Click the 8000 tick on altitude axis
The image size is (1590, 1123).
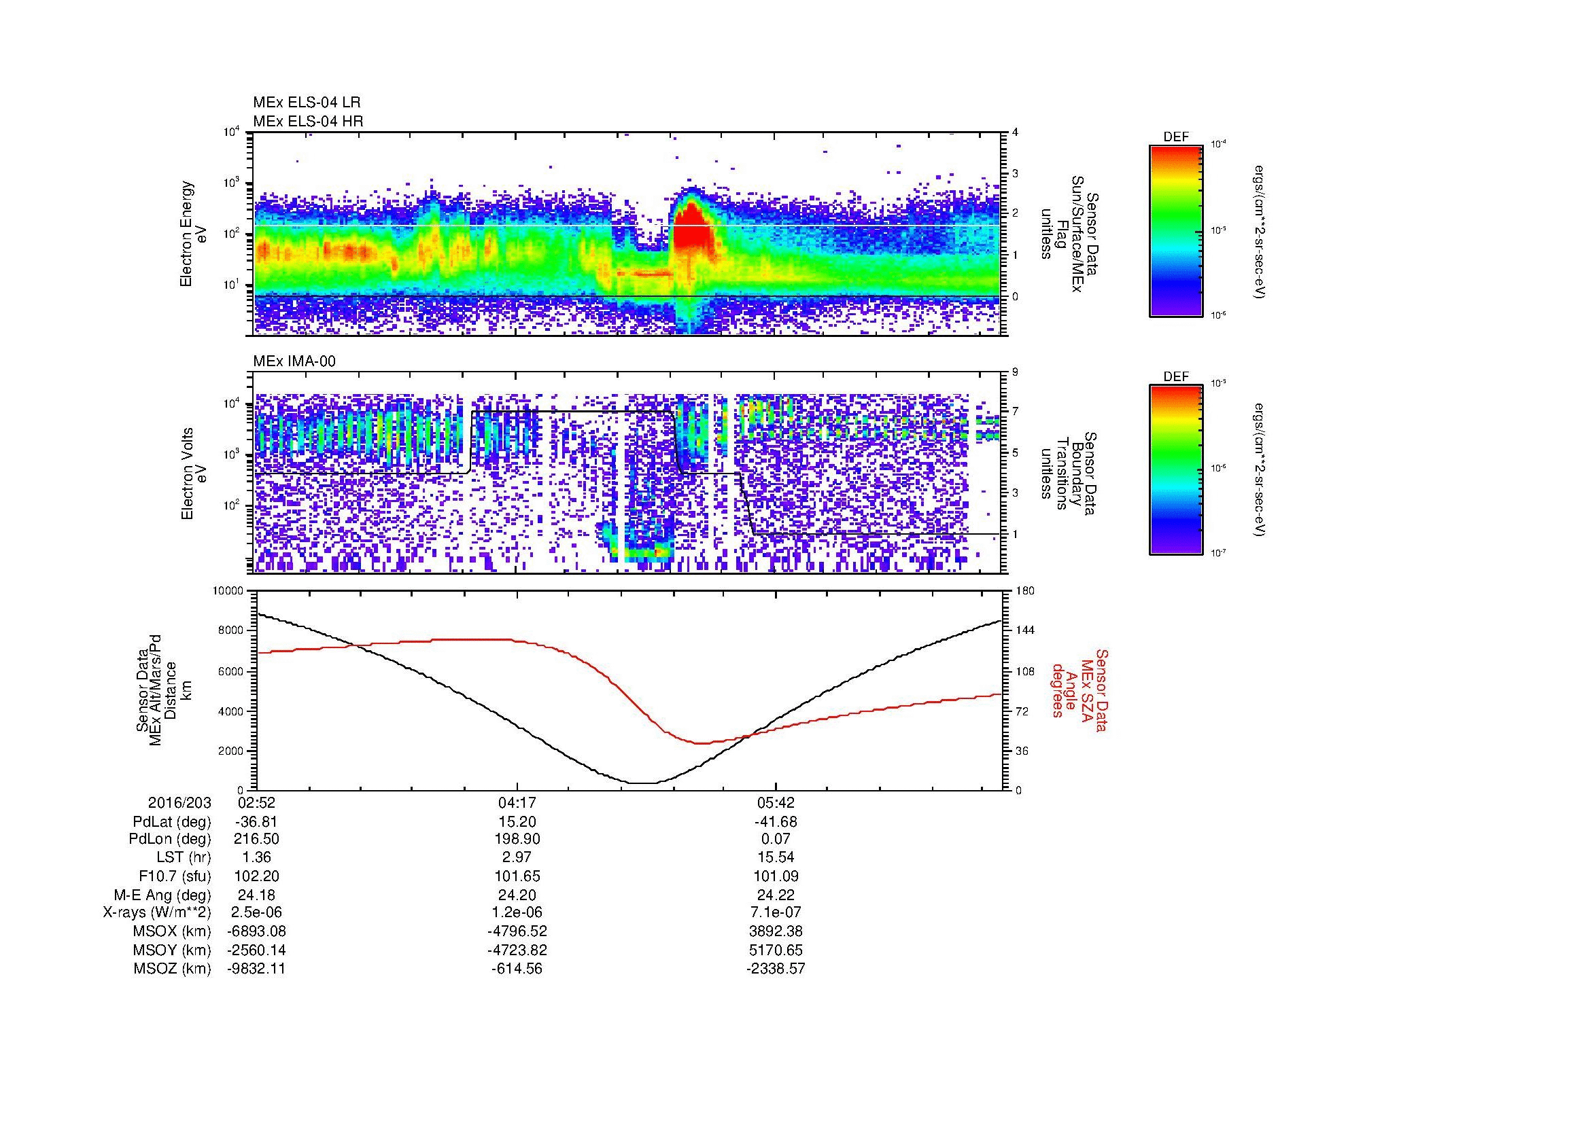230,630
